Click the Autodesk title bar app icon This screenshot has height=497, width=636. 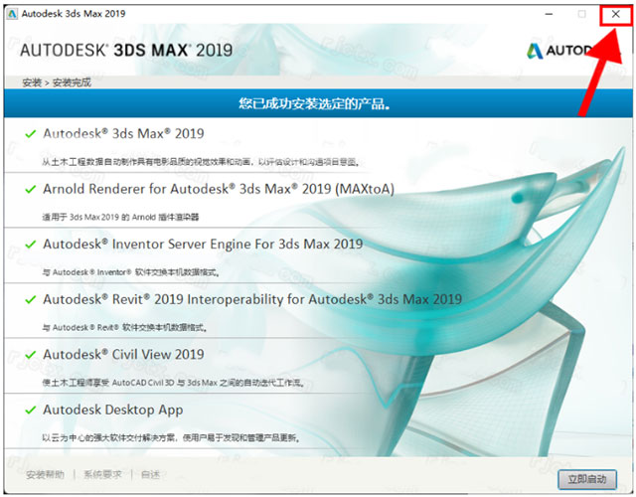(12, 14)
